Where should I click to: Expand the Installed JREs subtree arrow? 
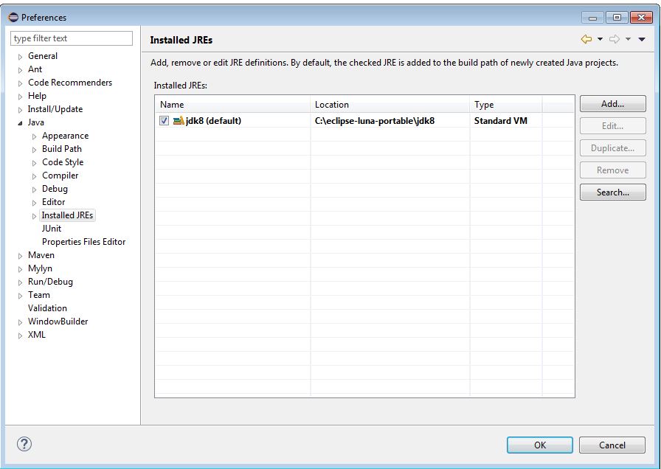[x=34, y=216]
